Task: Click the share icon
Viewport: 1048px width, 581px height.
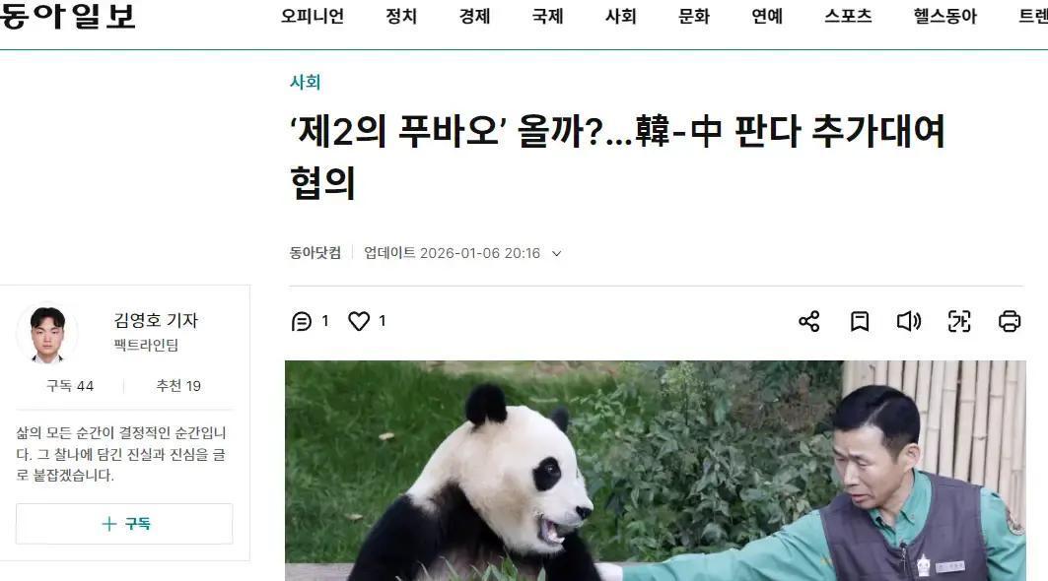Action: click(808, 321)
